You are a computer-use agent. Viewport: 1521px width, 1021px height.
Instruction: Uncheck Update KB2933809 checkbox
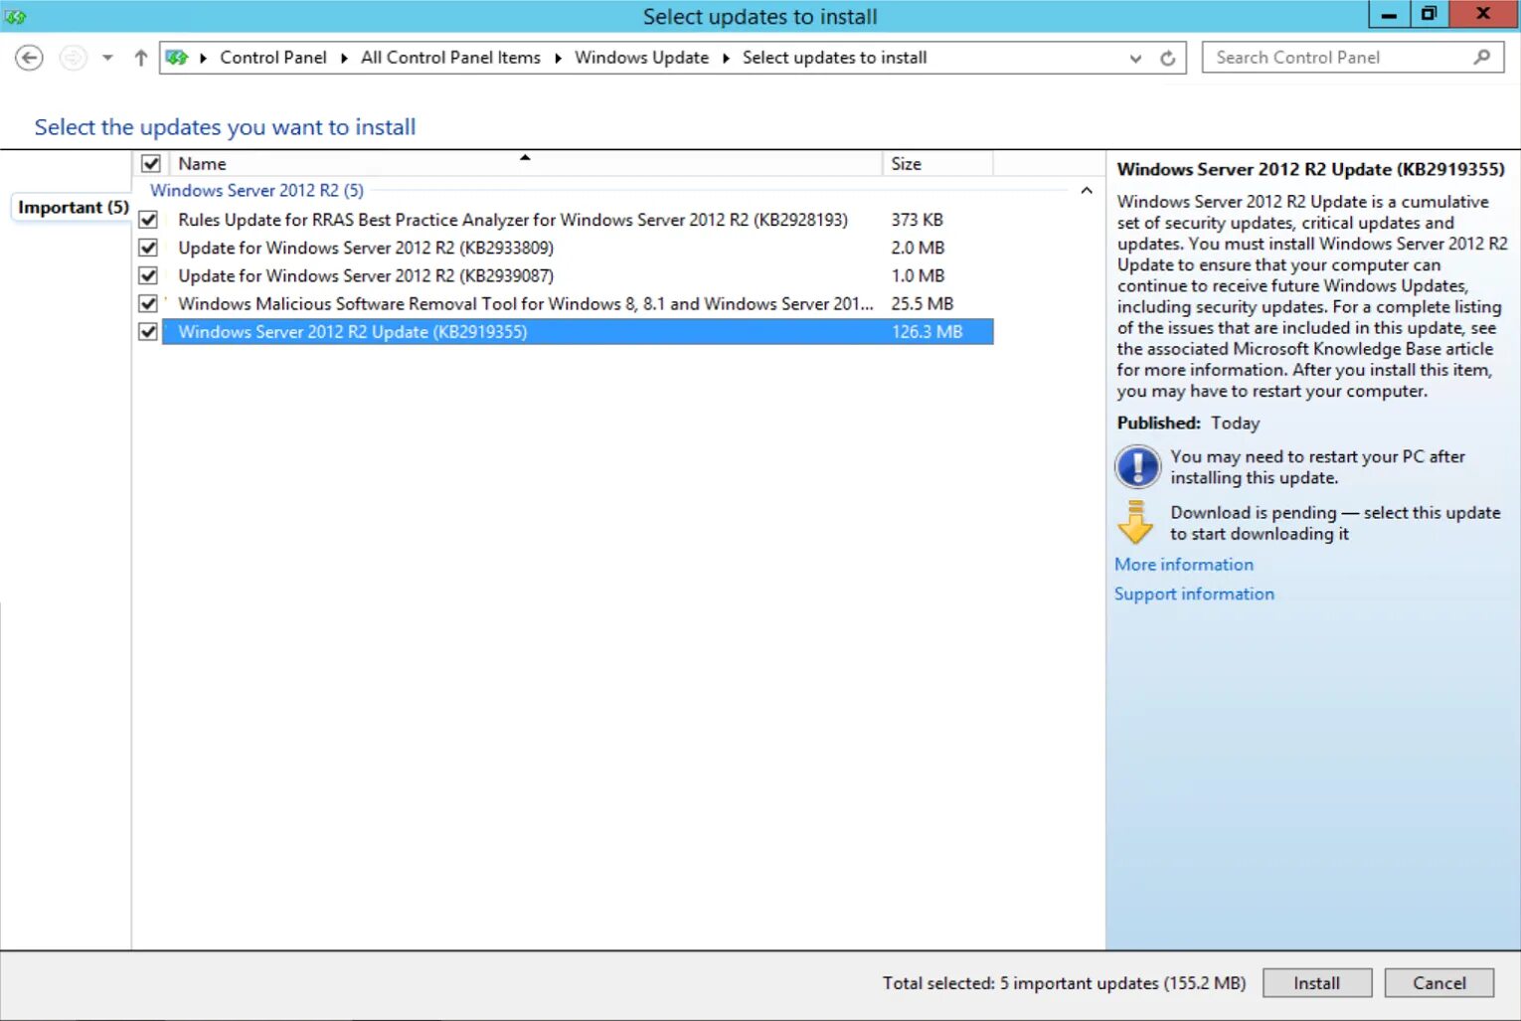click(148, 248)
